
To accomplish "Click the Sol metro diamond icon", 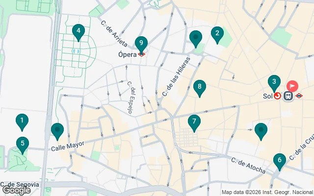I will click(x=299, y=96).
